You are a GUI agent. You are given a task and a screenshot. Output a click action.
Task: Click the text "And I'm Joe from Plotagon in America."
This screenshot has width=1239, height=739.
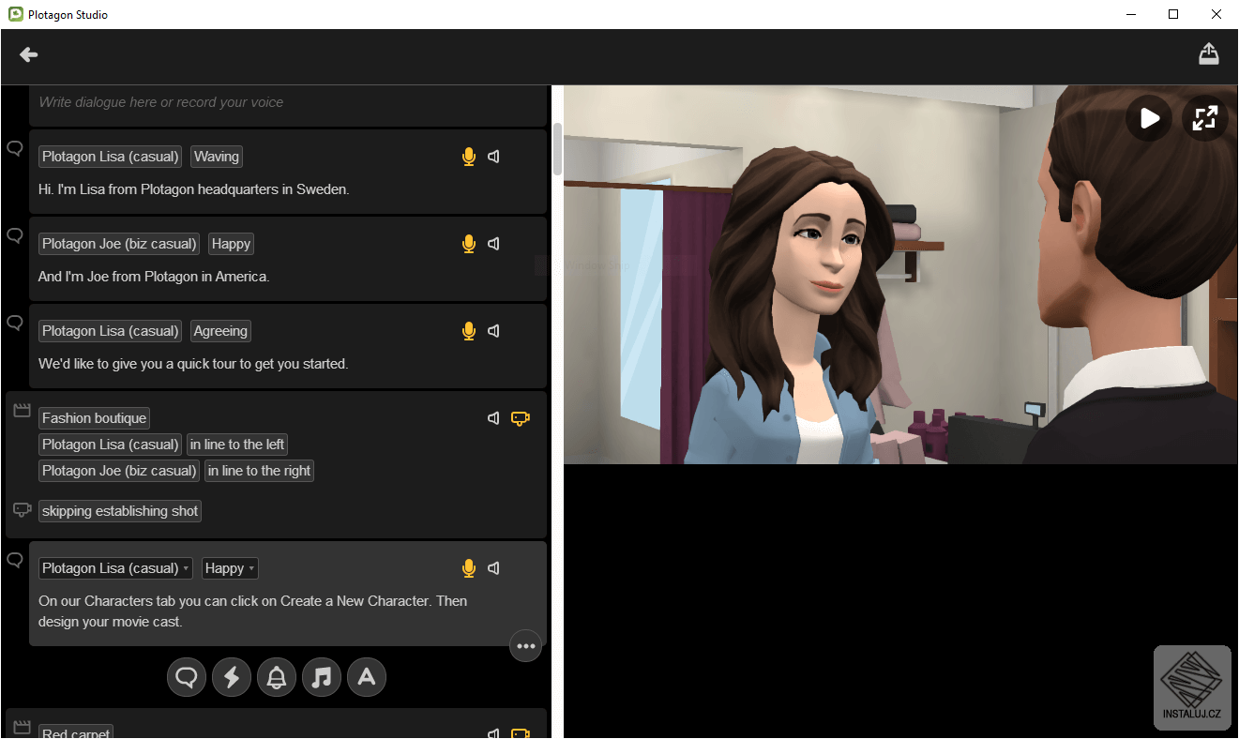point(154,277)
